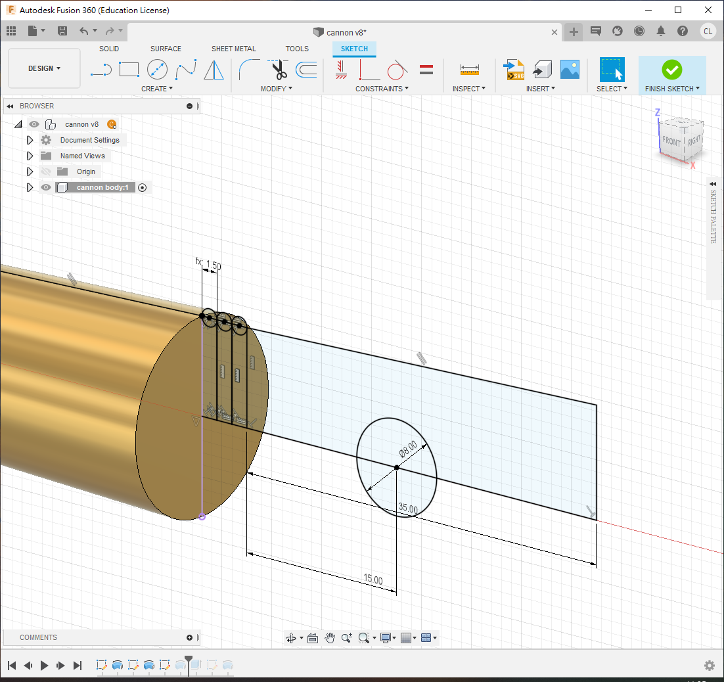Screen dimensions: 724x682
Task: Switch to the SOLID tab
Action: pyautogui.click(x=109, y=49)
